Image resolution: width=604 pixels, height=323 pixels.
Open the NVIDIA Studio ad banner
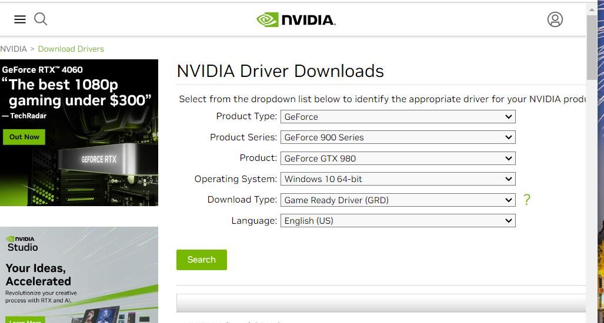[79, 275]
